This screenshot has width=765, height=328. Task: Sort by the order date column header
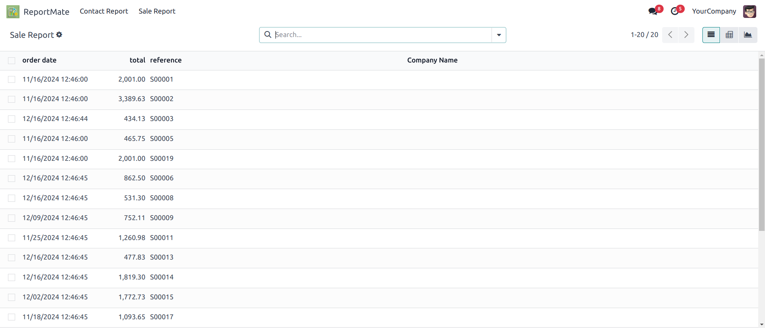(39, 61)
